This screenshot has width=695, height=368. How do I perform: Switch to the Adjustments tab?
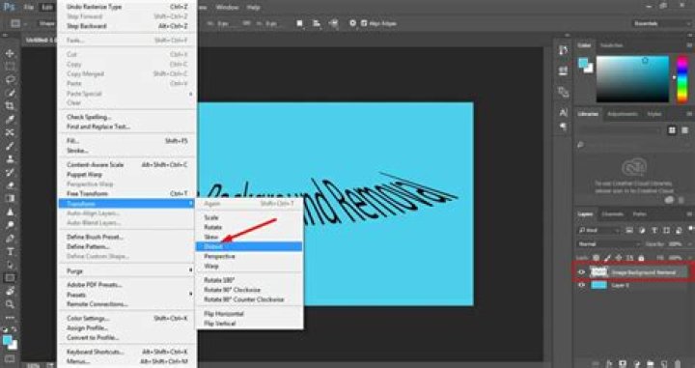(623, 114)
